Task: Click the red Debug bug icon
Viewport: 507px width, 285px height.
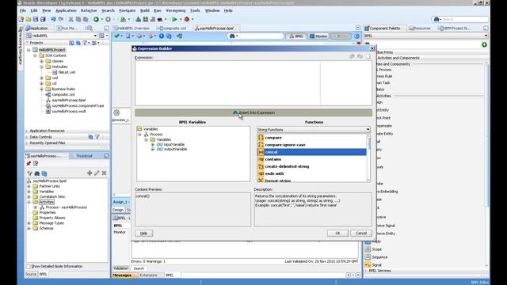Action: coord(187,19)
